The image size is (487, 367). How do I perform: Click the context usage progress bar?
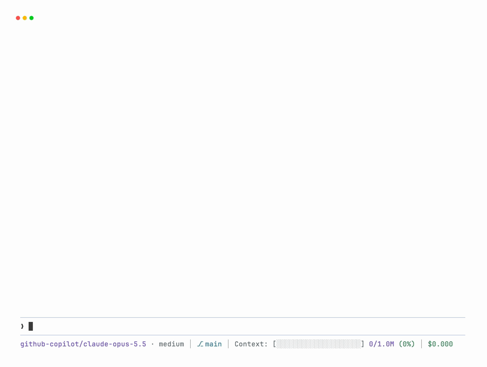click(x=318, y=344)
